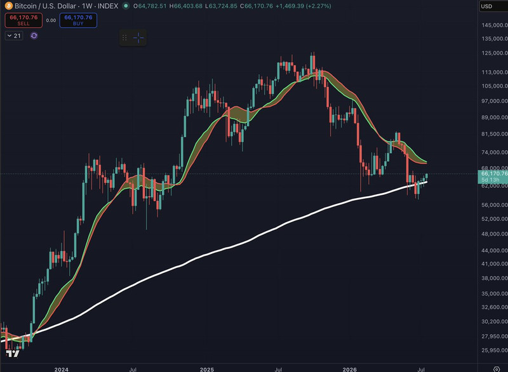Click the 97,000.00 price scale label

coord(495,102)
